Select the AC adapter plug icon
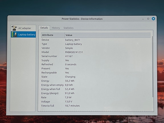 point(14,28)
